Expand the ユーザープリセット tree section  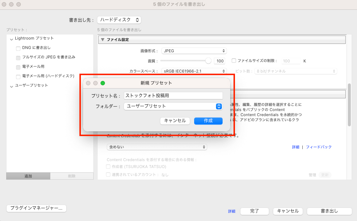(x=12, y=85)
